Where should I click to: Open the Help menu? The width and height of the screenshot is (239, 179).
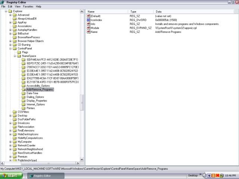38,7
